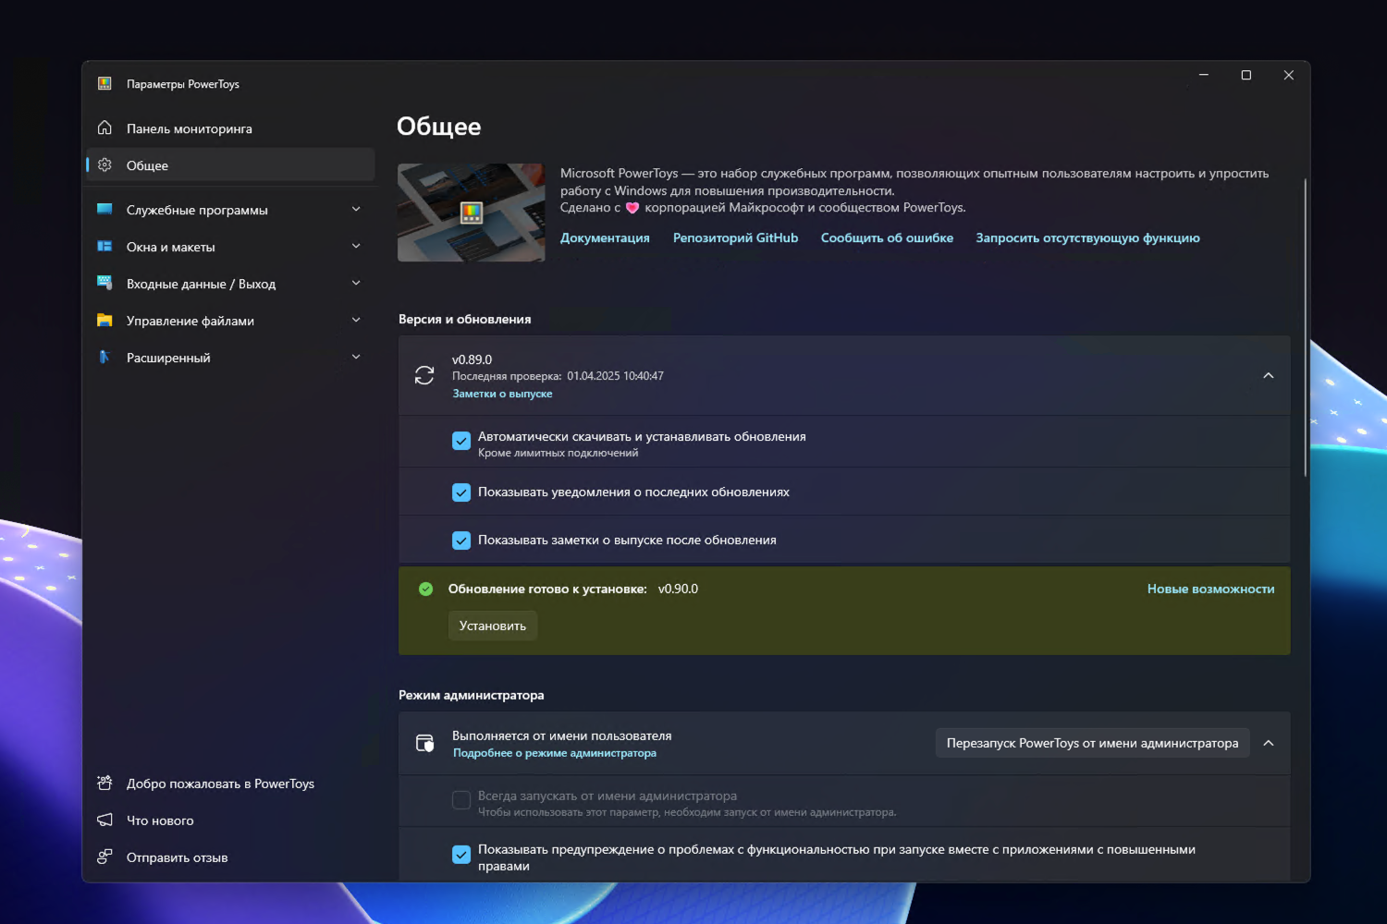Image resolution: width=1387 pixels, height=924 pixels.
Task: Click the Версия и обновления heading
Action: (464, 319)
